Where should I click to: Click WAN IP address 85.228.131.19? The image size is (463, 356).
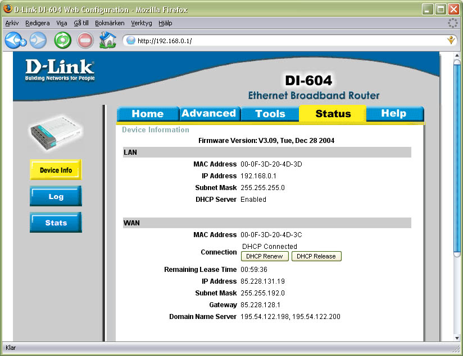point(262,281)
